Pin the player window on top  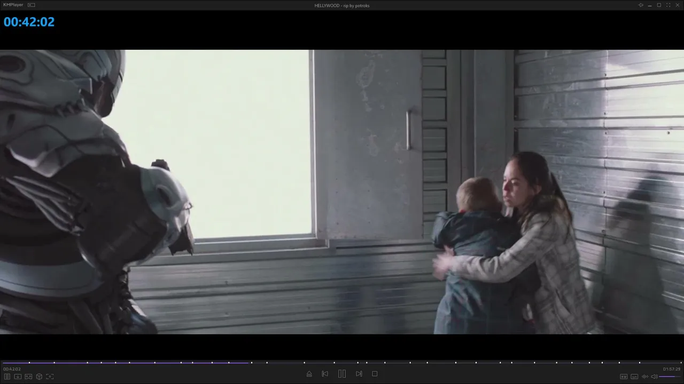click(x=641, y=5)
